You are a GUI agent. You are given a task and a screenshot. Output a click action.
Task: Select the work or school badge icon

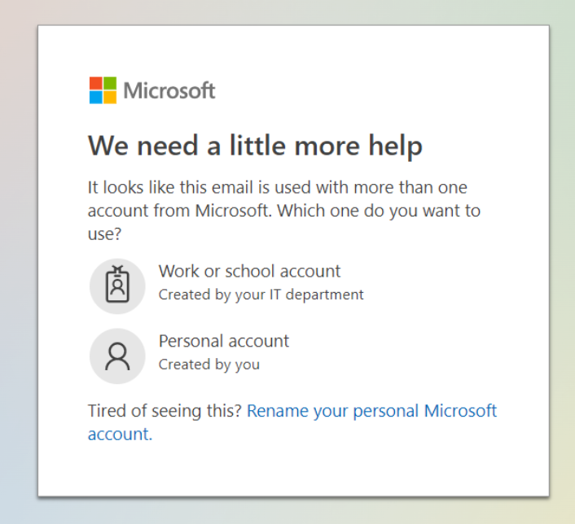[117, 286]
